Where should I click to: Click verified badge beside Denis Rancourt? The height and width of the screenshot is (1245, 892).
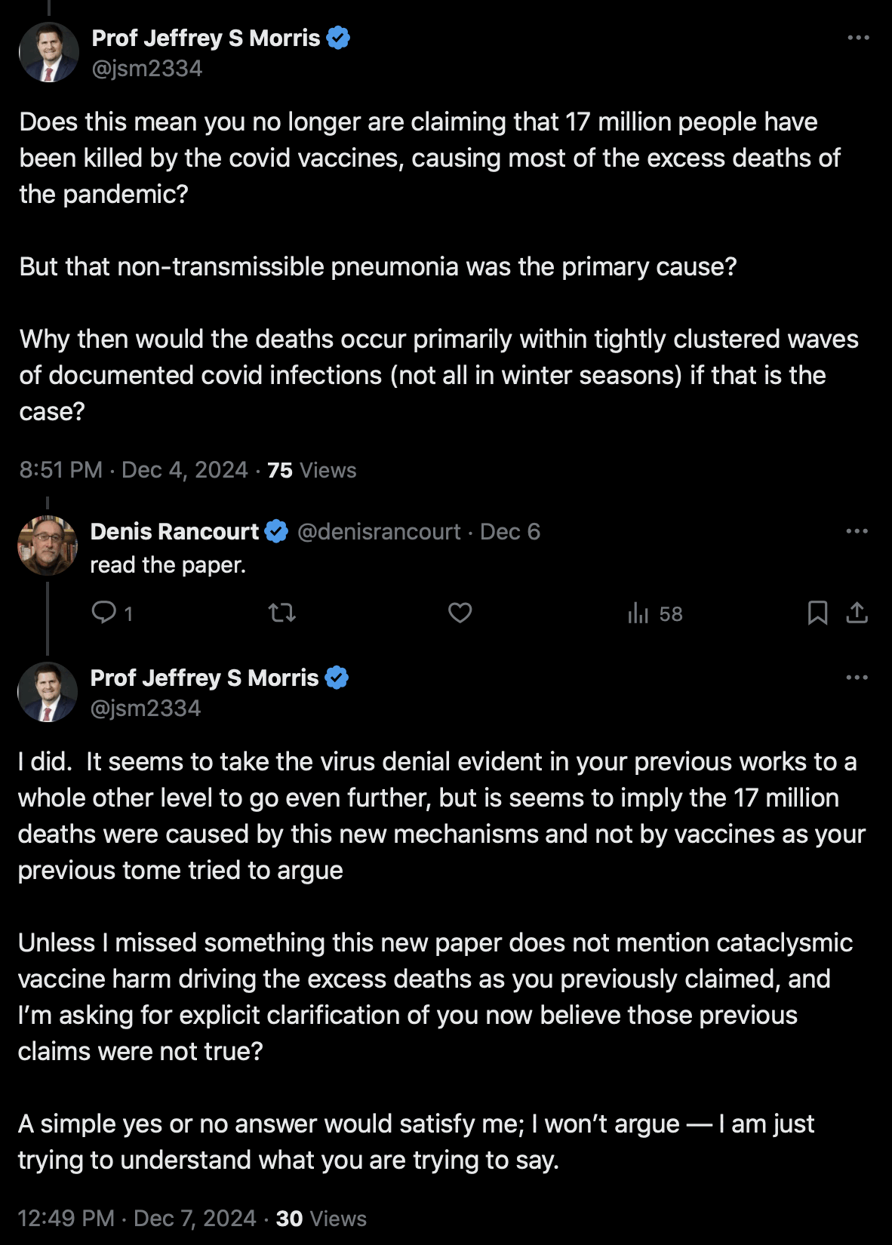click(x=276, y=532)
